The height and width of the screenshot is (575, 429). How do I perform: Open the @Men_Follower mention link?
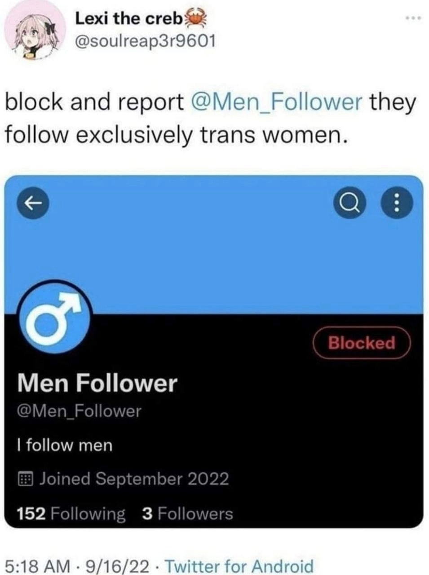pyautogui.click(x=276, y=102)
